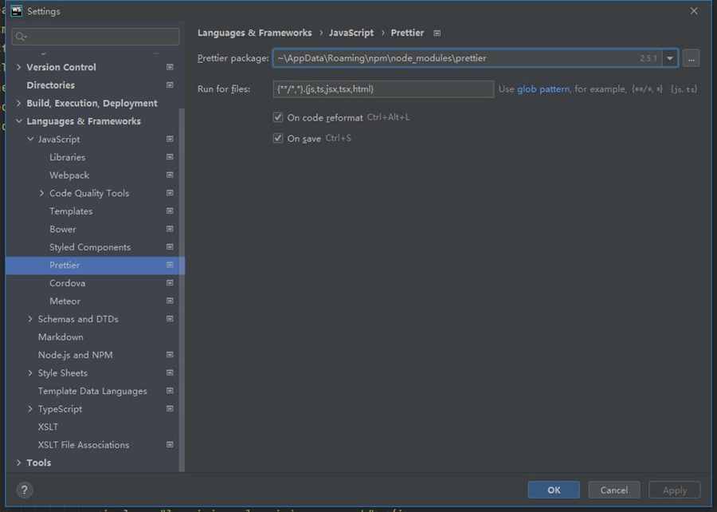Expand the Code Quality Tools node
The image size is (717, 512).
pyautogui.click(x=42, y=193)
